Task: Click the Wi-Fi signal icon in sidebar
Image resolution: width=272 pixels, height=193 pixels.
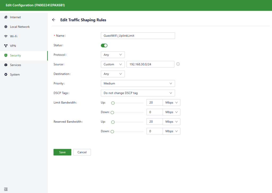Action: click(6, 36)
